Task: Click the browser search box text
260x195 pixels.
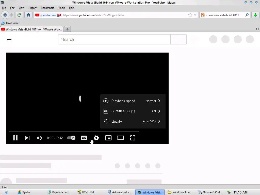Action: [224, 15]
